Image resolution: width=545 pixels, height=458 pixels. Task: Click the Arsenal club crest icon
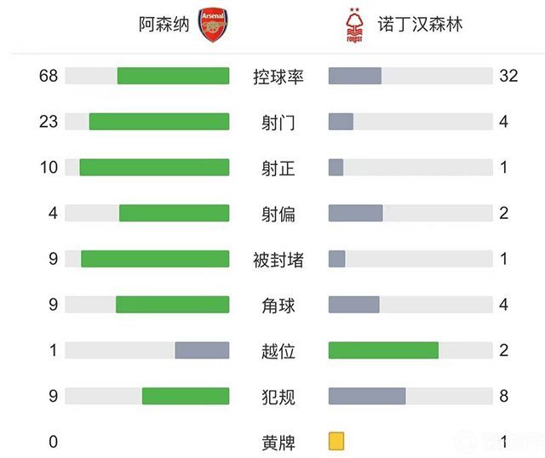213,26
